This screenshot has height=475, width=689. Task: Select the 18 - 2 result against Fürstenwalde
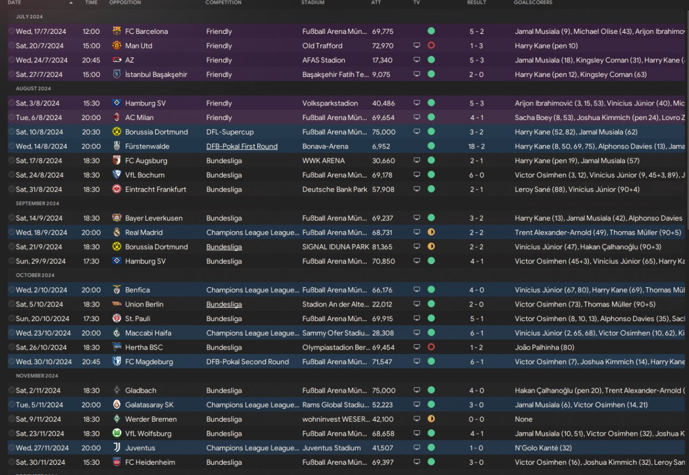pyautogui.click(x=476, y=146)
